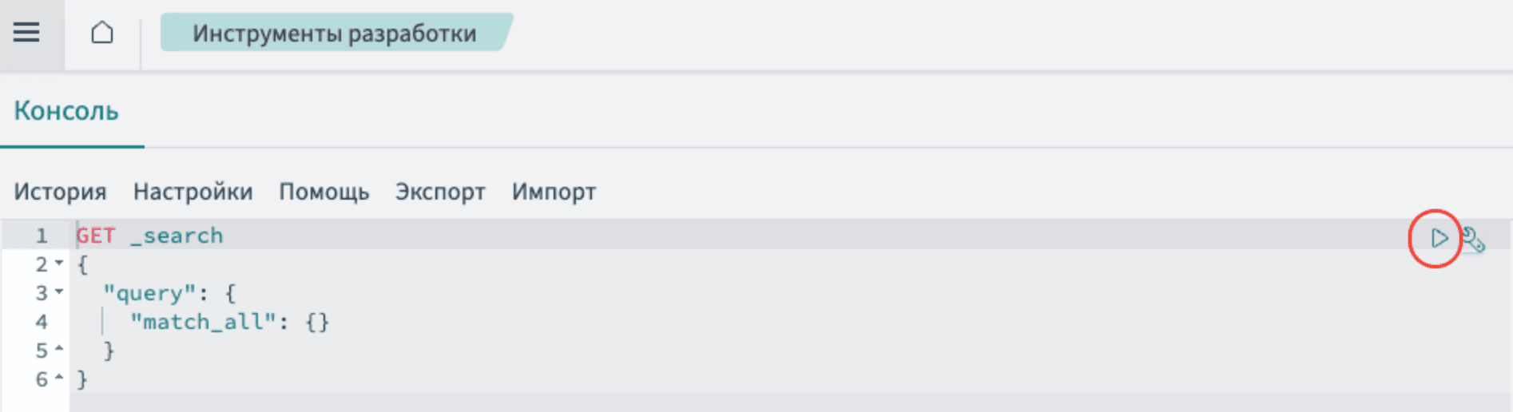Toggle the fold arrow on line 6

[x=59, y=378]
